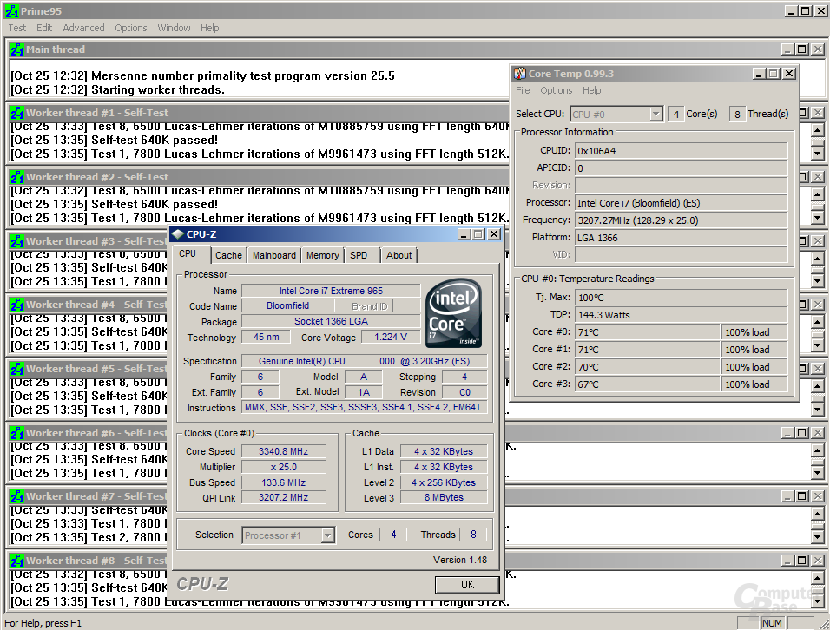The image size is (830, 630).
Task: Click the Level 3 cache value 8 MBytes
Action: (x=444, y=497)
